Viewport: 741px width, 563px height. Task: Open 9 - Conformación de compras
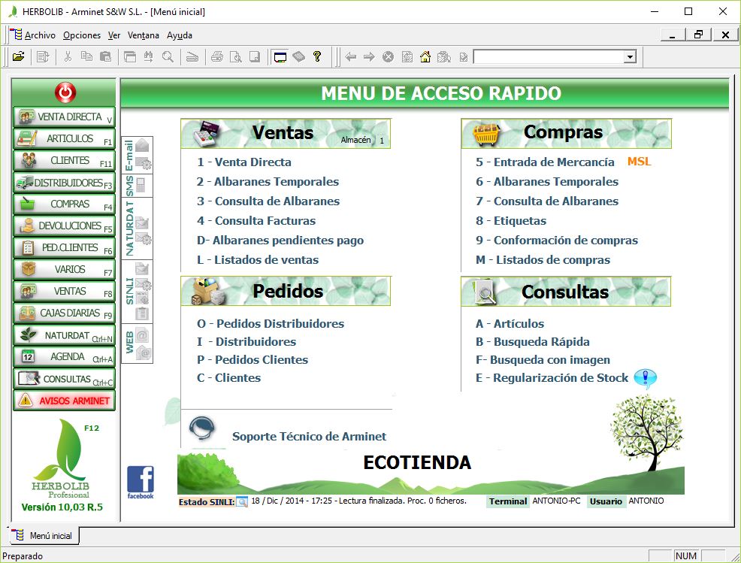point(557,240)
